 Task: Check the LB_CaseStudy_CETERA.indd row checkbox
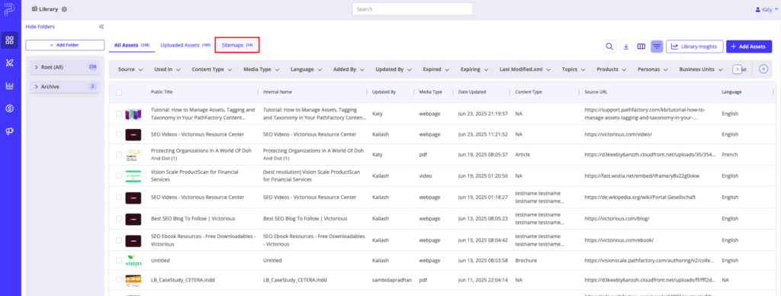point(119,281)
